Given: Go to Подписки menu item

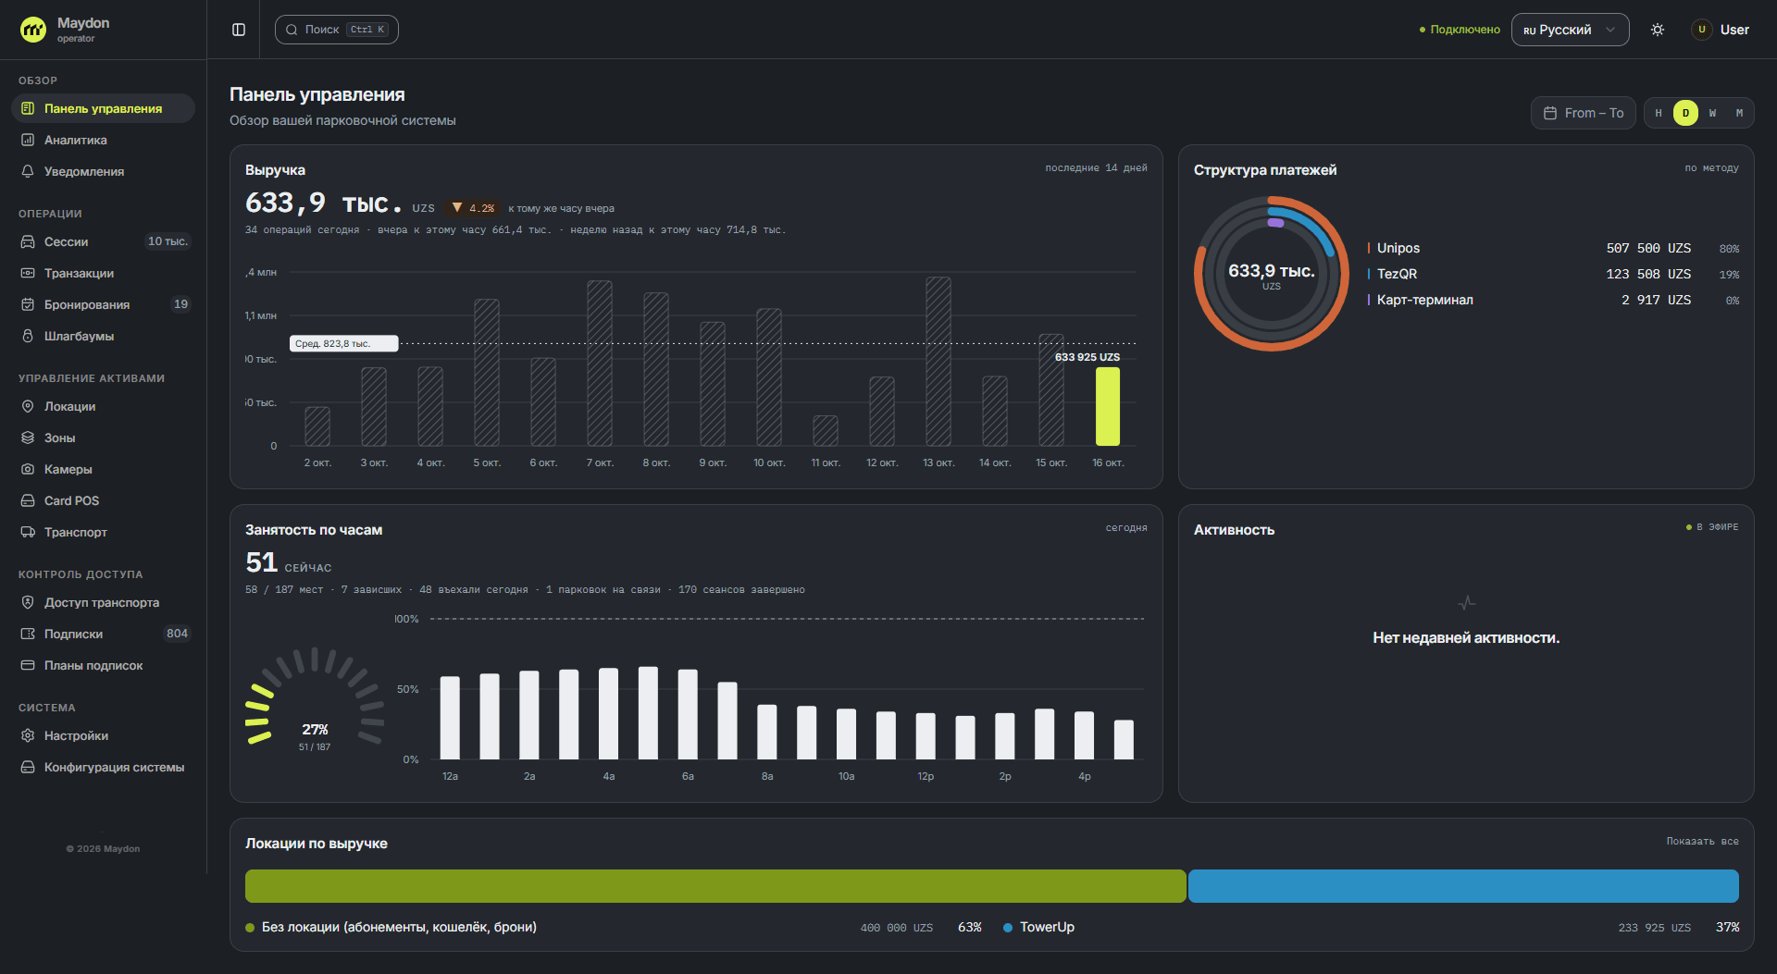Looking at the screenshot, I should tap(103, 634).
